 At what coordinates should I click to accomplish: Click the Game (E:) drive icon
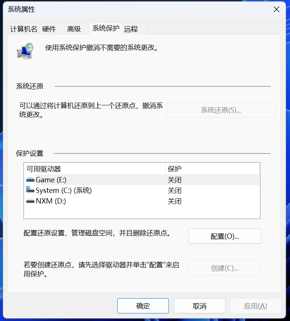(x=30, y=180)
